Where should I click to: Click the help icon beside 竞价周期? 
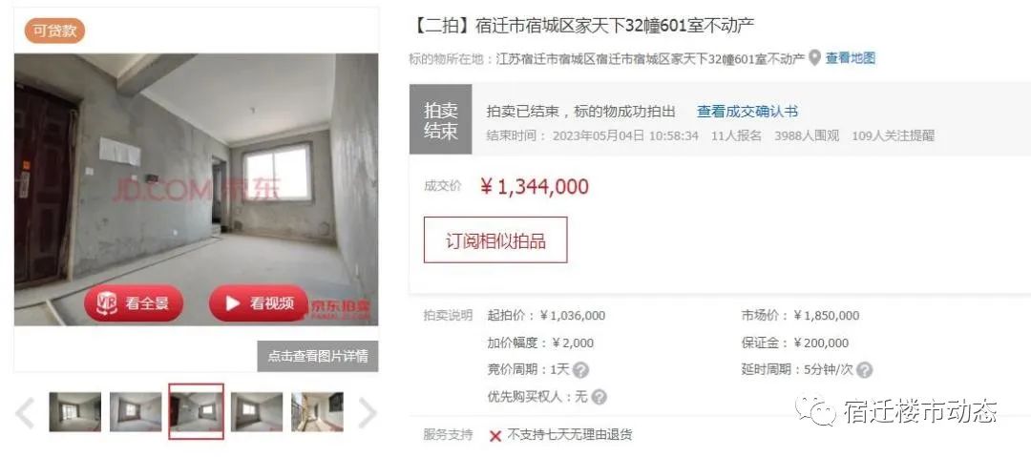coord(580,370)
